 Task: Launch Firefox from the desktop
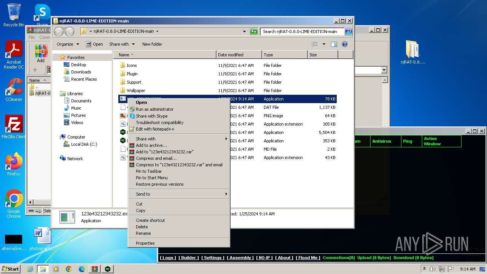[x=14, y=164]
